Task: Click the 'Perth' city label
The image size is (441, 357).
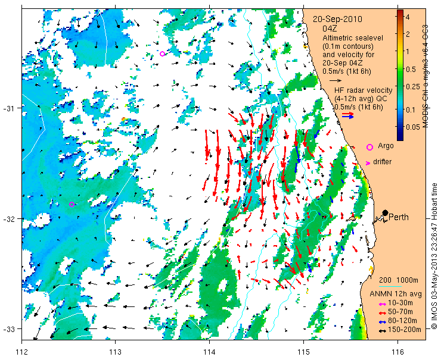Action: click(399, 217)
